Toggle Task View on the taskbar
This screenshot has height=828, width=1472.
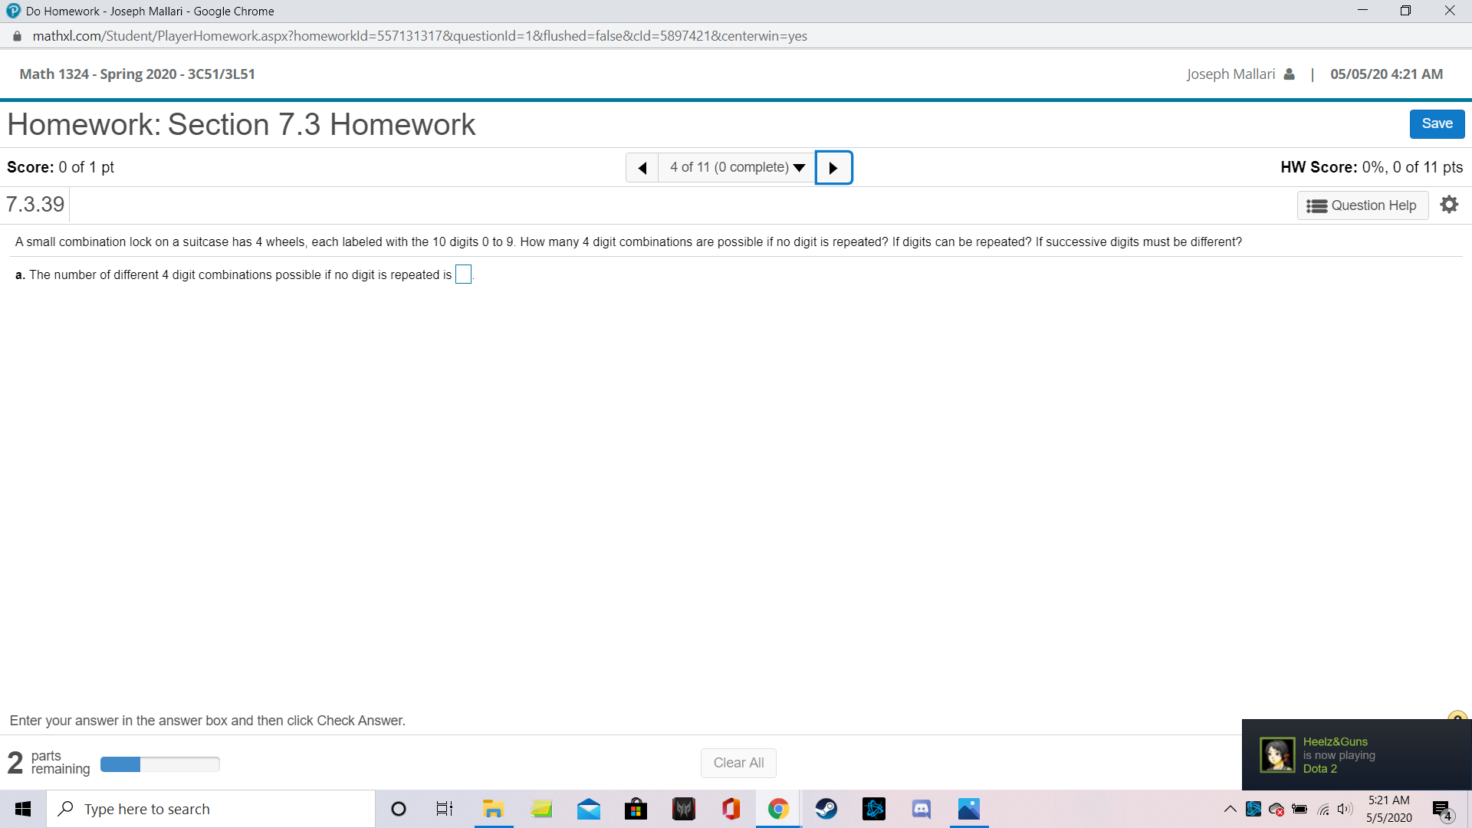443,808
